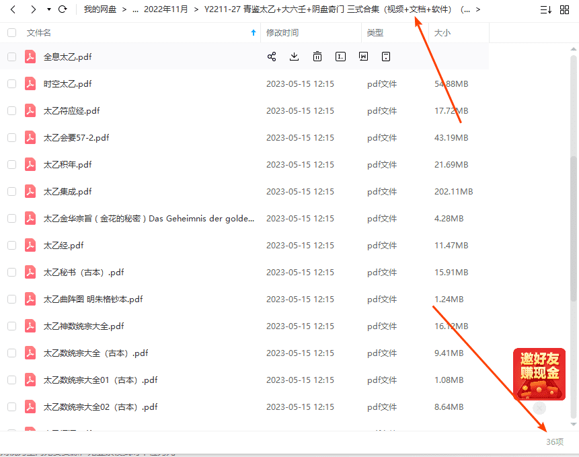Open the 邀好友赚现金 promotion banner
579x457 pixels.
(539, 374)
